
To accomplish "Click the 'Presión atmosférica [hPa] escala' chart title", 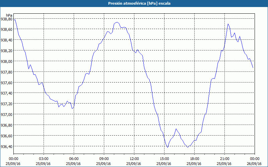I will [139, 3].
